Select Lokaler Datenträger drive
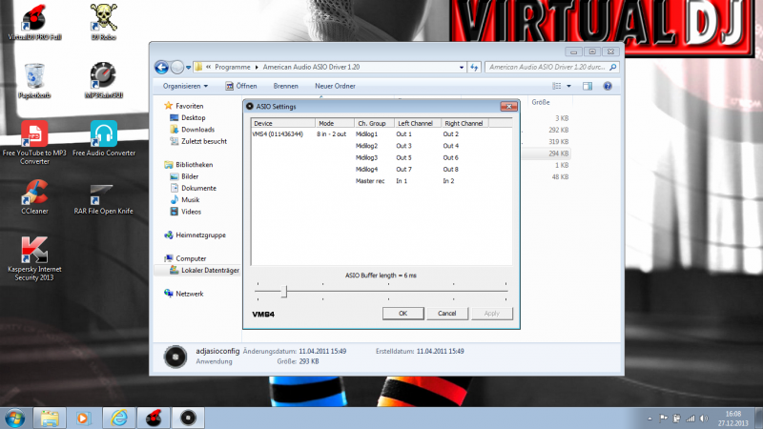The image size is (763, 429). (210, 271)
